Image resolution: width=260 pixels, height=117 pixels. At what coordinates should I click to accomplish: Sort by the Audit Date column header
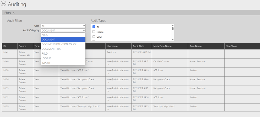click(x=141, y=46)
